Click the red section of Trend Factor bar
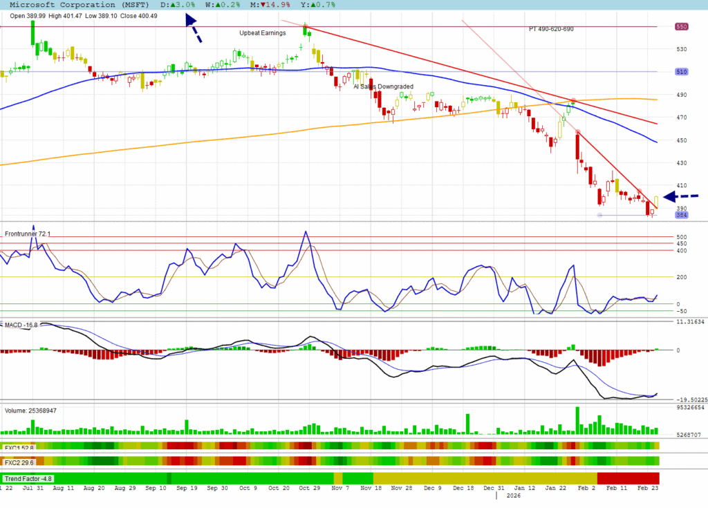Viewport: 708px width, 508px height. click(628, 478)
